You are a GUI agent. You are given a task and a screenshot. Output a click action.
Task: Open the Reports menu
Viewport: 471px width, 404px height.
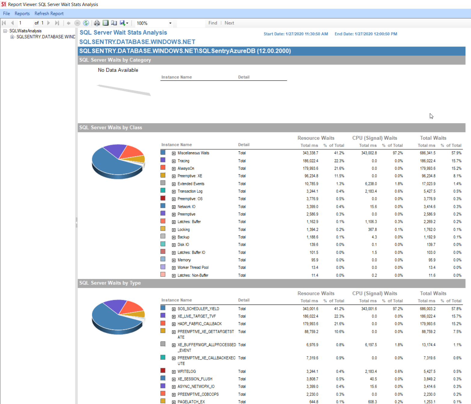(x=22, y=13)
